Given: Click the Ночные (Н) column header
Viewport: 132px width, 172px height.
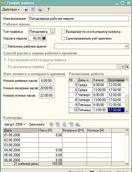Looking at the screenshot, I should (x=99, y=130).
